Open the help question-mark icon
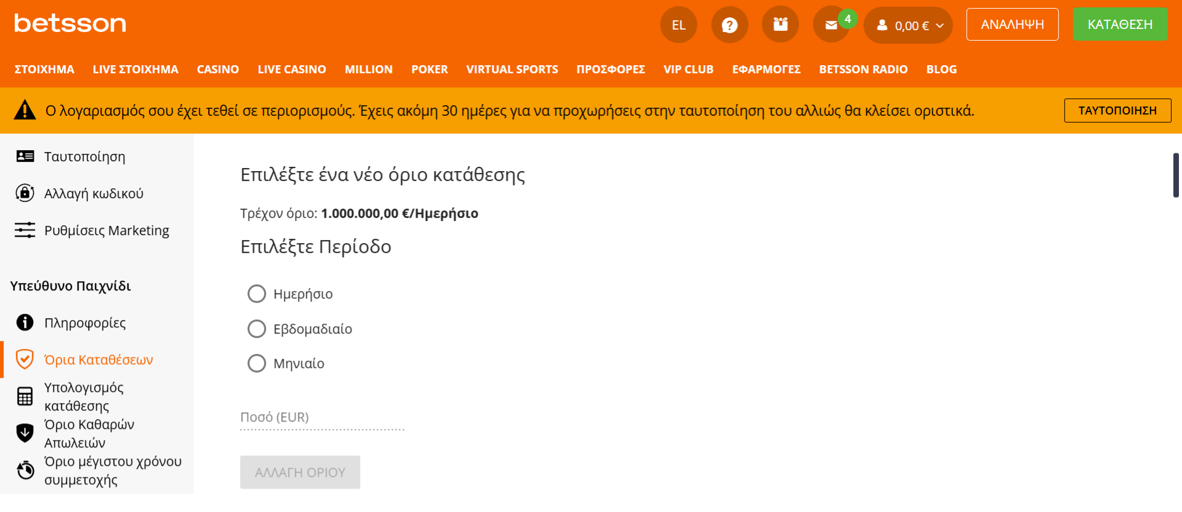The height and width of the screenshot is (512, 1182). point(730,25)
